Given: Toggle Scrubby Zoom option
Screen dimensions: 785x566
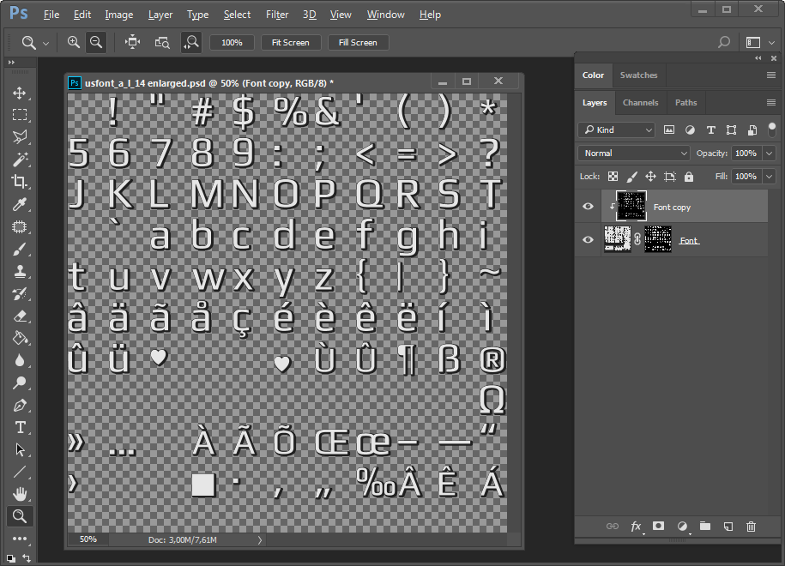Looking at the screenshot, I should (x=191, y=43).
